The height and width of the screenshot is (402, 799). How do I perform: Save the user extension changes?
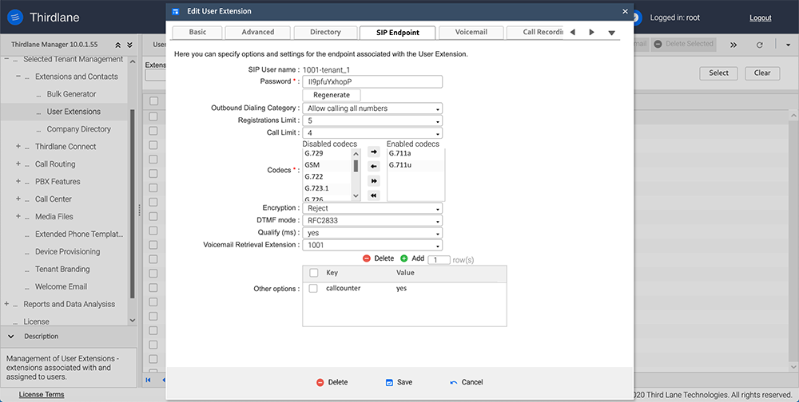tap(399, 382)
